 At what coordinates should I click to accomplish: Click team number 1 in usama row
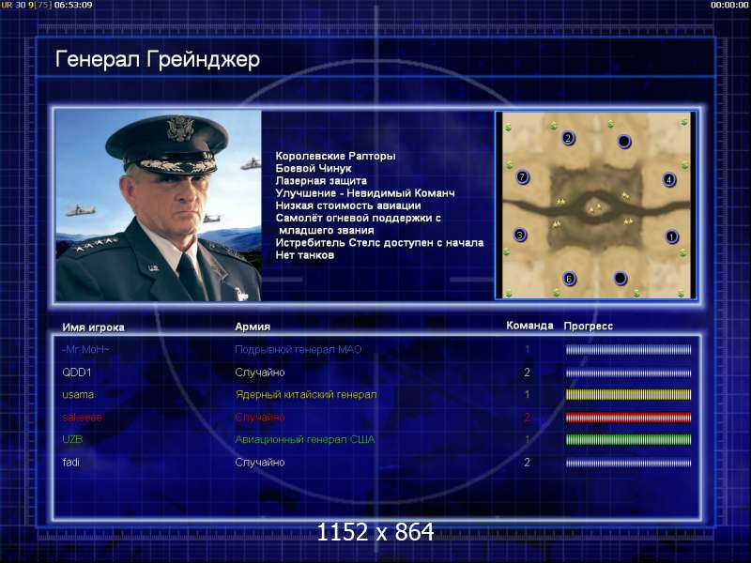[528, 395]
